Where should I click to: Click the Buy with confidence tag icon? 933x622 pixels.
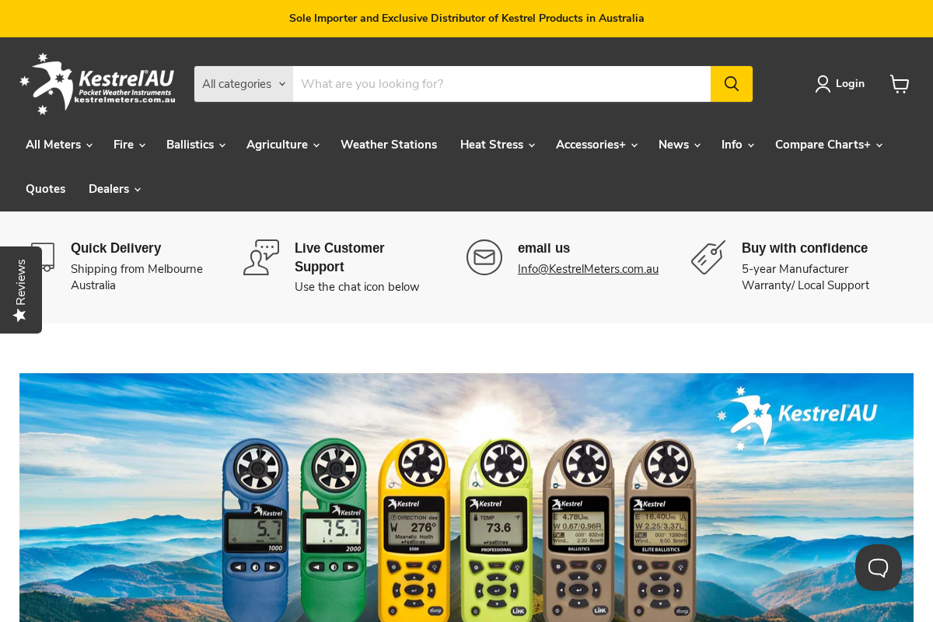(x=708, y=257)
